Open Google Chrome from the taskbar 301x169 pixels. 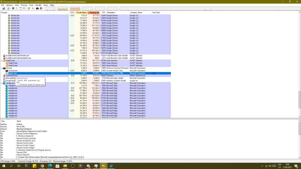pyautogui.click(x=42, y=166)
